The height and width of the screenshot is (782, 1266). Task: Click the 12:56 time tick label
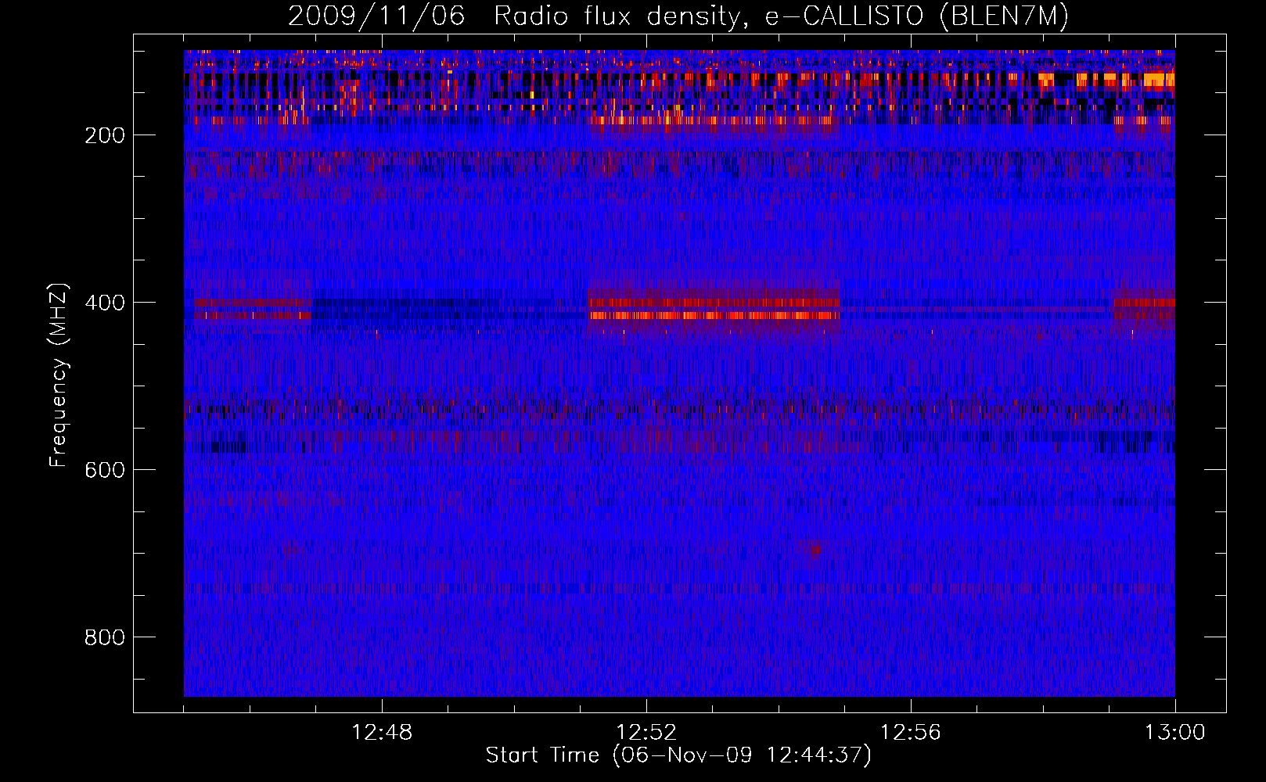(911, 733)
